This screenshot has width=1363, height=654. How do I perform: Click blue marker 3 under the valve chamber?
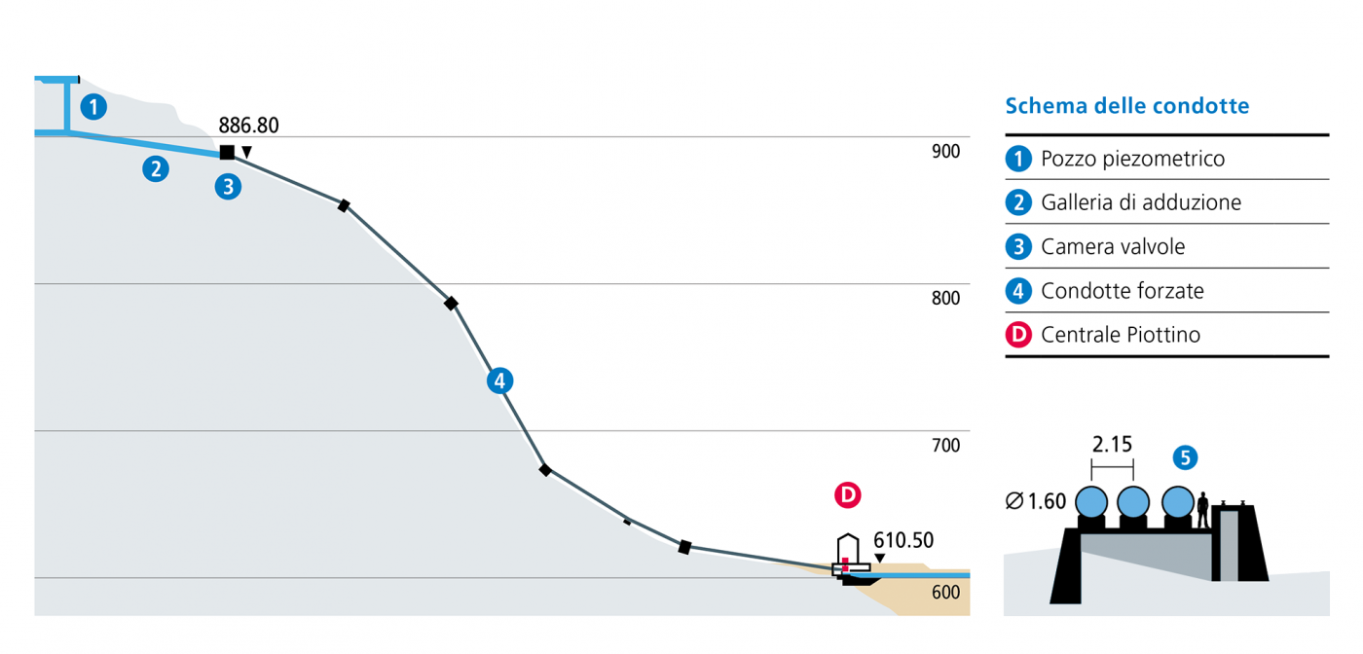point(228,187)
